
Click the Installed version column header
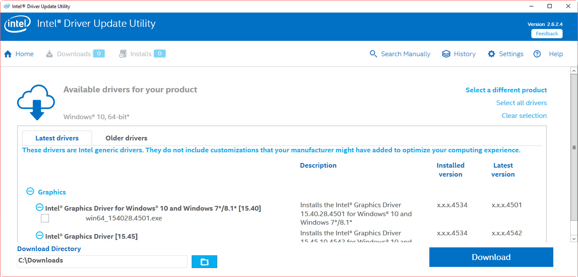[451, 170]
